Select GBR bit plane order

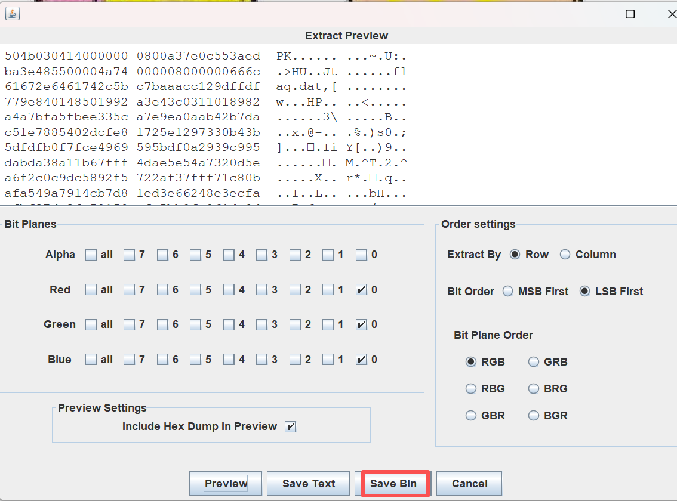pyautogui.click(x=471, y=416)
